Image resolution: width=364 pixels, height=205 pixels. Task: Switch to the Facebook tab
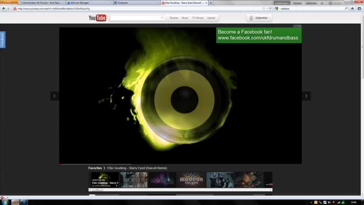(136, 3)
